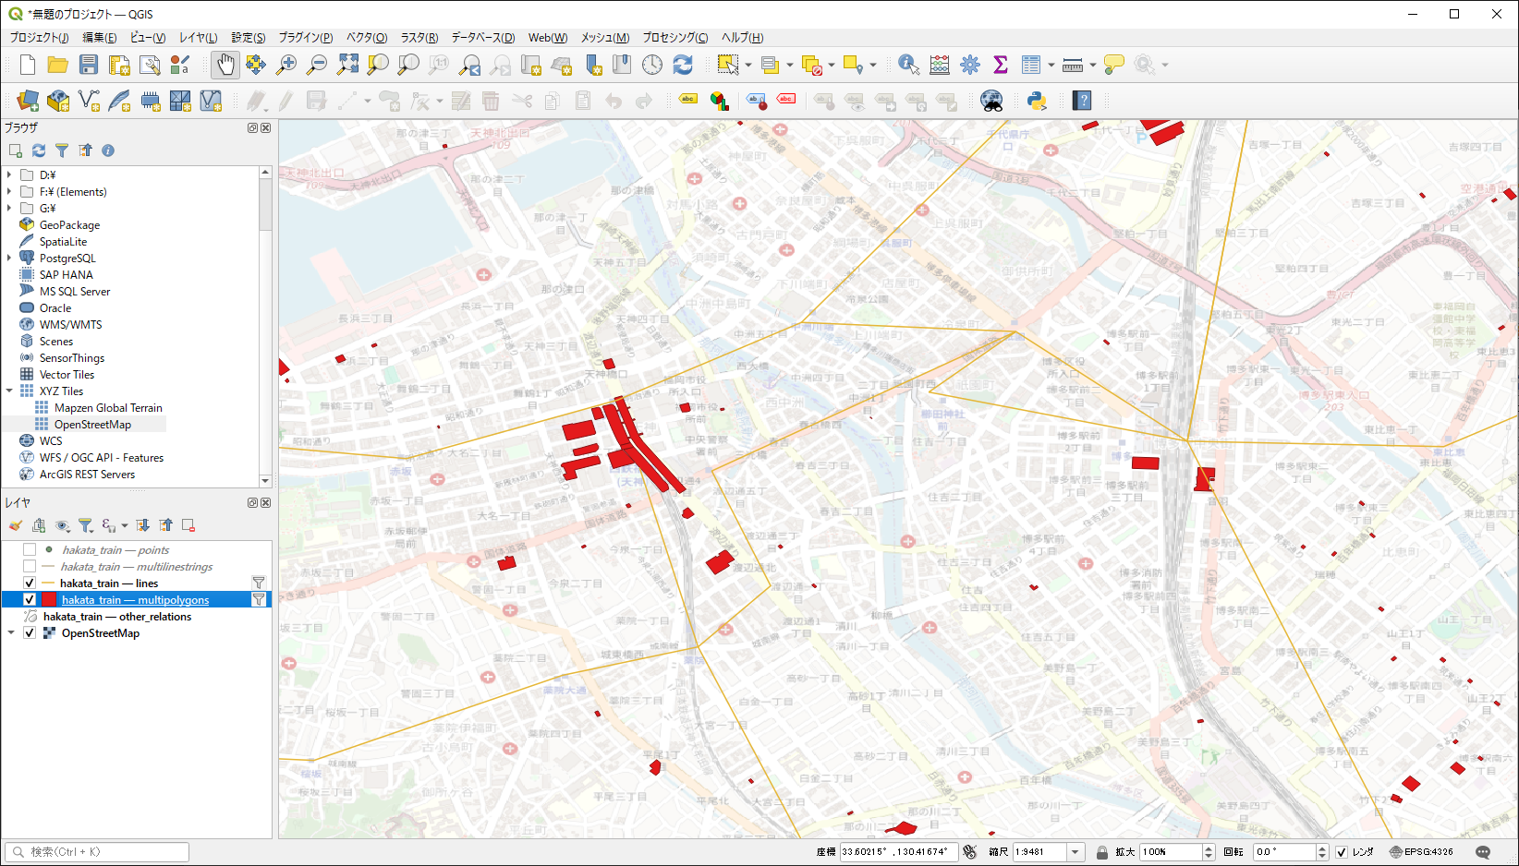The image size is (1519, 866).
Task: Click the Statistical Summary sigma icon
Action: pos(1000,65)
